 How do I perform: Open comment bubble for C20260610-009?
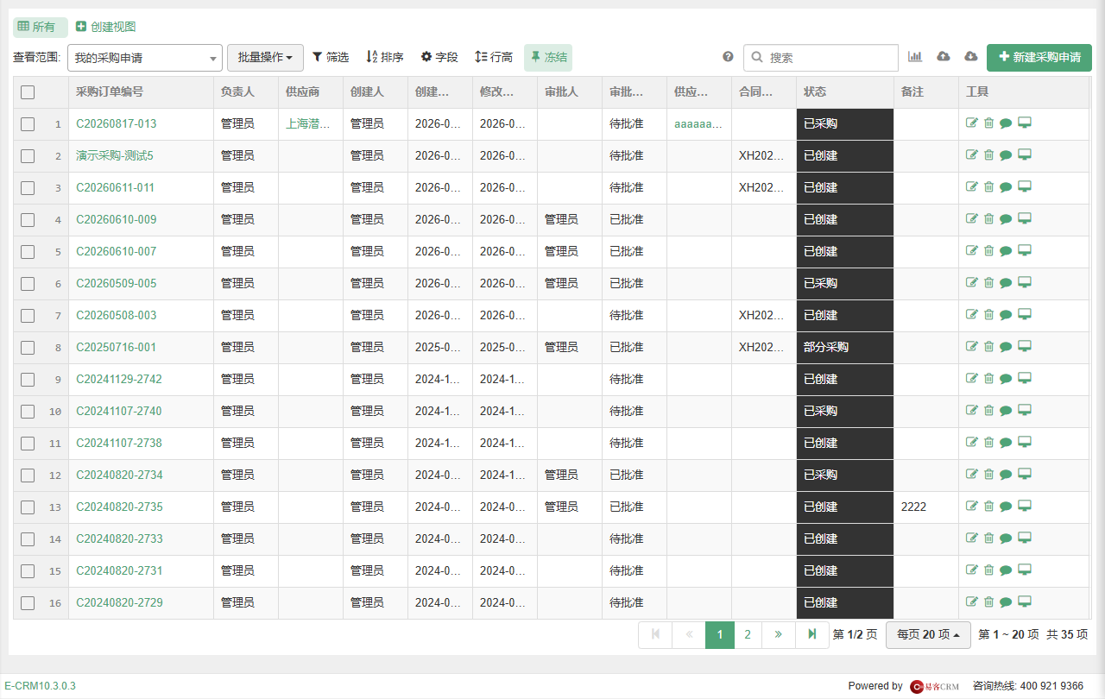point(1006,219)
